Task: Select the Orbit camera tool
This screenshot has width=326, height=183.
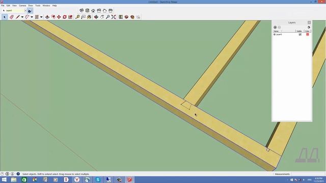Action: (96, 17)
